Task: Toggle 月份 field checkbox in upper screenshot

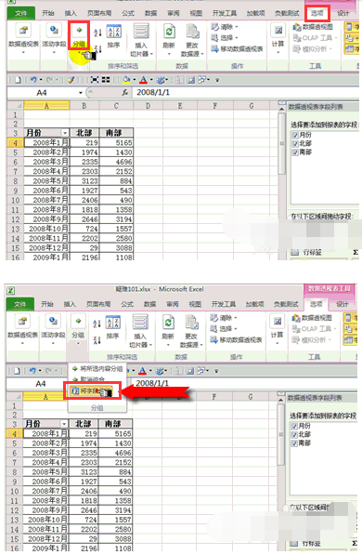Action: pyautogui.click(x=295, y=135)
